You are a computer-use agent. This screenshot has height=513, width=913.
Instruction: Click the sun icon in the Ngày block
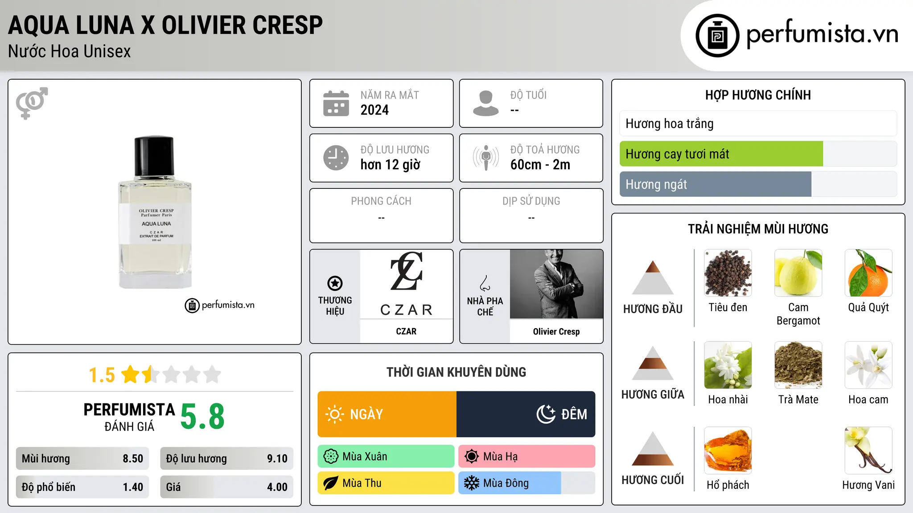point(334,414)
